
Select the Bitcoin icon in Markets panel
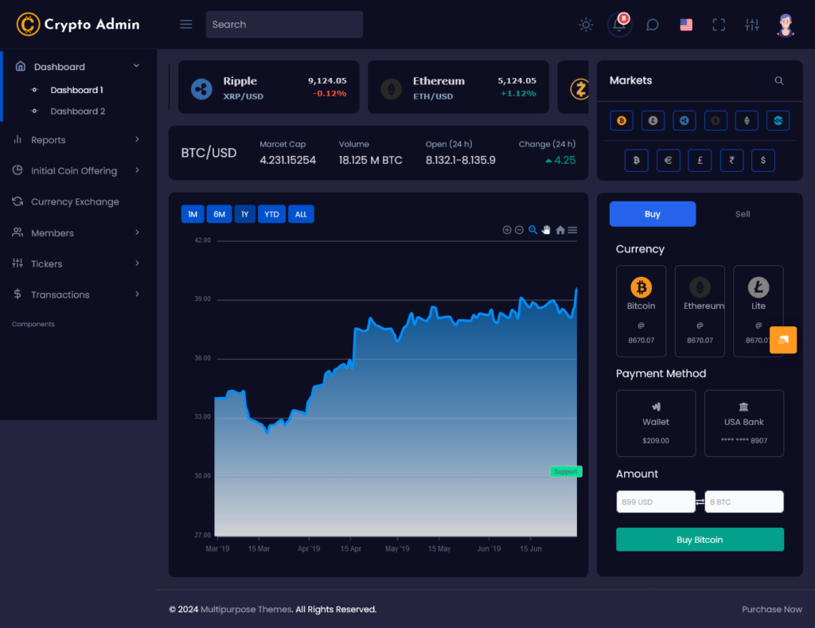pyautogui.click(x=622, y=120)
